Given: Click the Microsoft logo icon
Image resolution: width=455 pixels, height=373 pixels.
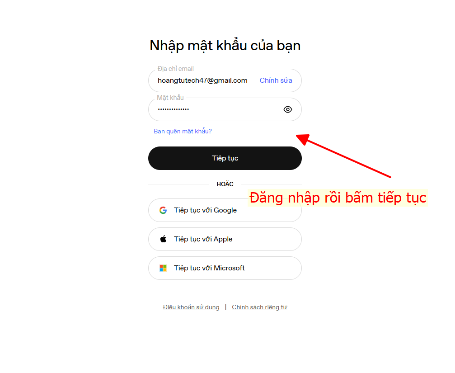Looking at the screenshot, I should click(163, 268).
